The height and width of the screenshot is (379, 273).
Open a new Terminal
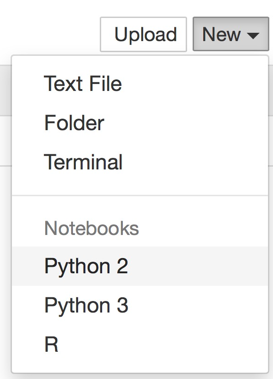140,162
